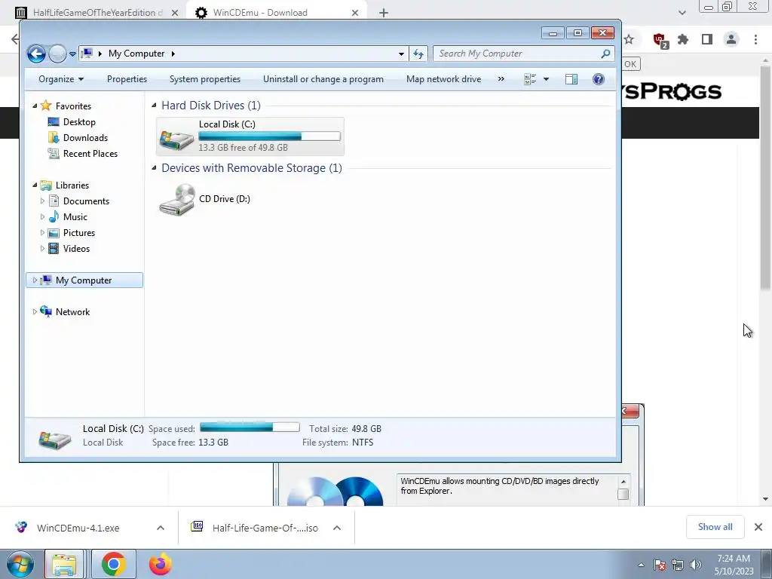This screenshot has height=579, width=772.
Task: Select Favorites in navigation pane
Action: pos(73,106)
